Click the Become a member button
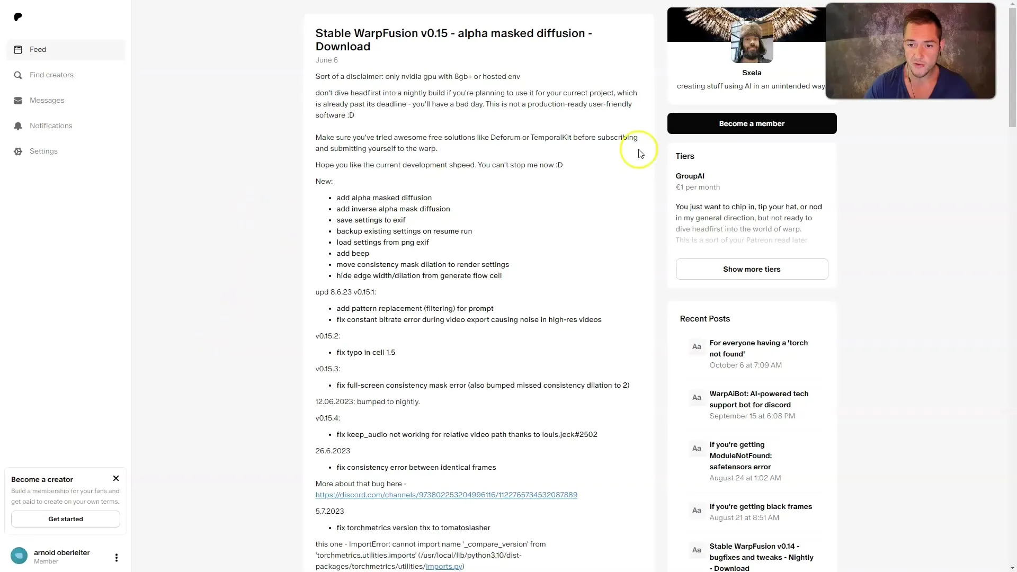The width and height of the screenshot is (1017, 572). 752,123
